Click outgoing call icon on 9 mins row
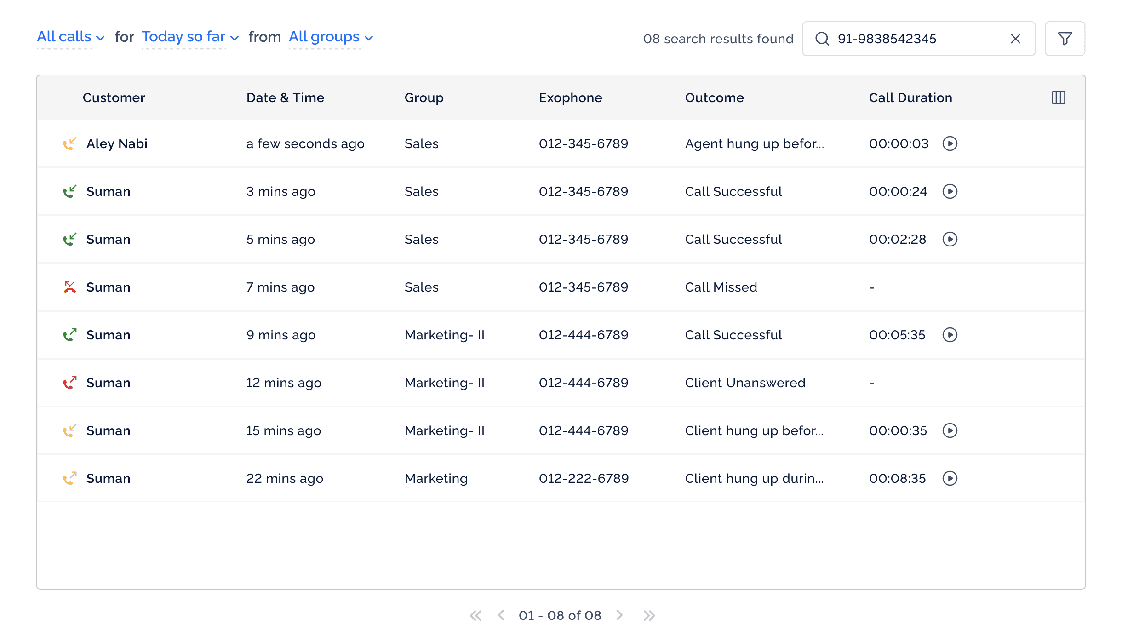The height and width of the screenshot is (642, 1122). tap(69, 335)
